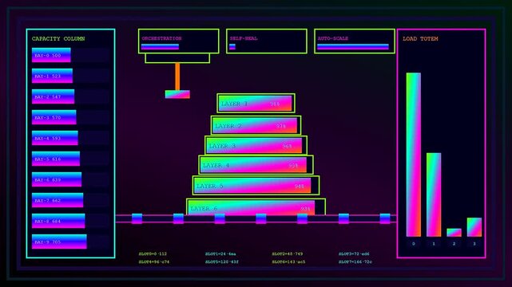This screenshot has width=512, height=287.
Task: Choose the LAYER 6 block
Action: tap(256, 206)
